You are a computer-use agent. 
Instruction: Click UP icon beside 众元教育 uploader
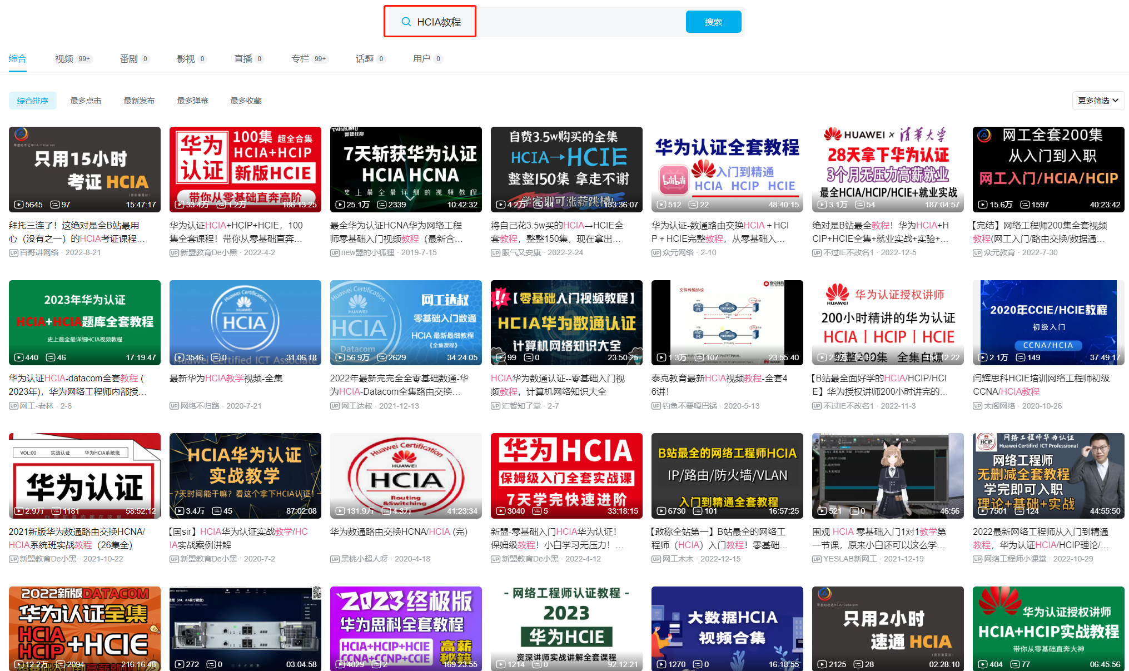pyautogui.click(x=977, y=252)
